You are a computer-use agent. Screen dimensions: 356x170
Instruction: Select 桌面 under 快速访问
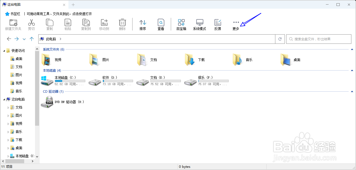coord(16,59)
